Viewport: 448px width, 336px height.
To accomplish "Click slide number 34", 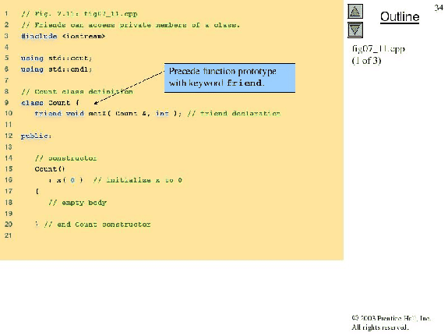I will pyautogui.click(x=439, y=8).
